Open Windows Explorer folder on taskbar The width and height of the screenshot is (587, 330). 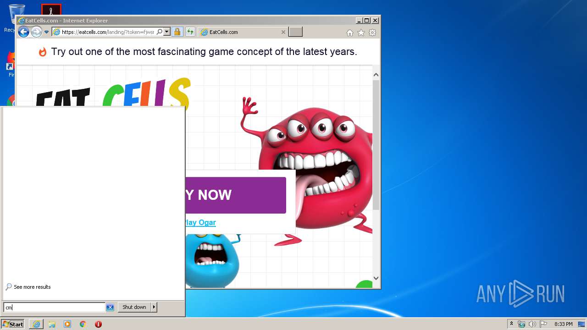(x=52, y=324)
